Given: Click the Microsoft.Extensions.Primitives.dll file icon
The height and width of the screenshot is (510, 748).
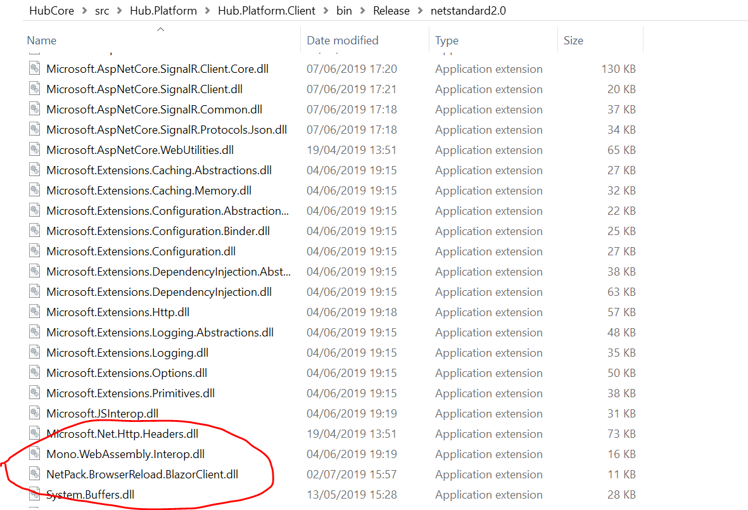Looking at the screenshot, I should [35, 393].
